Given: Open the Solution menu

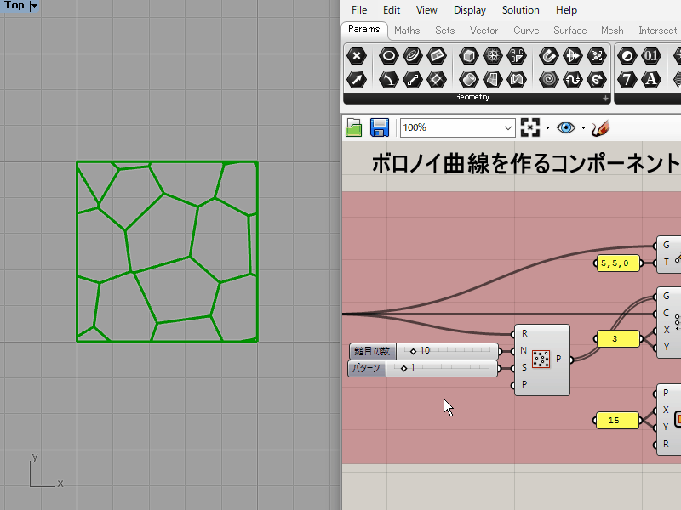Looking at the screenshot, I should coord(520,10).
